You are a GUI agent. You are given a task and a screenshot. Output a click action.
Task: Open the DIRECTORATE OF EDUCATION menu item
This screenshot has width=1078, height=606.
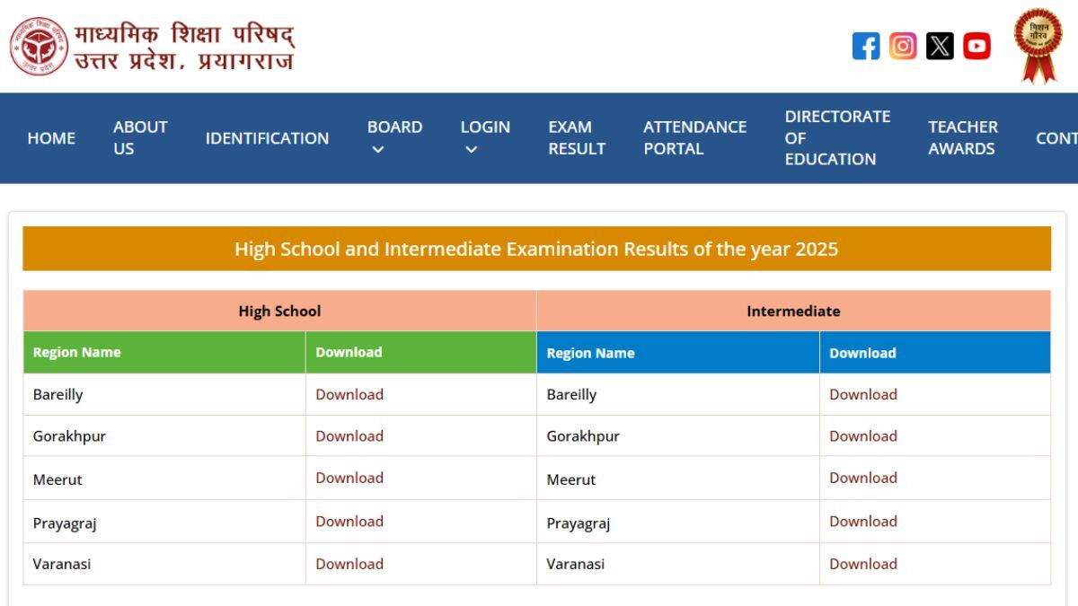pos(837,137)
